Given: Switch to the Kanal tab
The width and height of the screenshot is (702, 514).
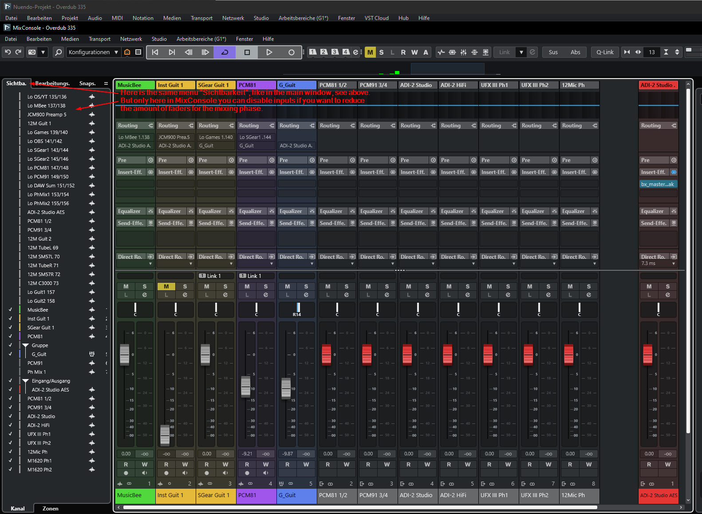Looking at the screenshot, I should 18,509.
